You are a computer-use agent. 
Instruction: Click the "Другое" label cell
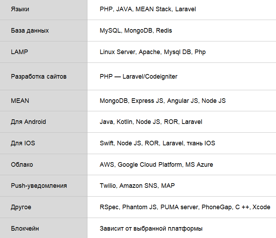pyautogui.click(x=21, y=207)
